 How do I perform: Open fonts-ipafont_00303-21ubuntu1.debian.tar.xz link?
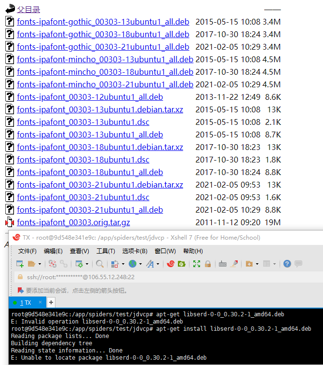pos(100,185)
